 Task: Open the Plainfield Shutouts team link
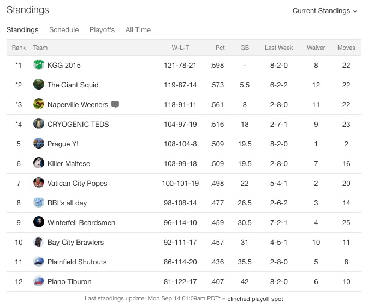point(77,262)
